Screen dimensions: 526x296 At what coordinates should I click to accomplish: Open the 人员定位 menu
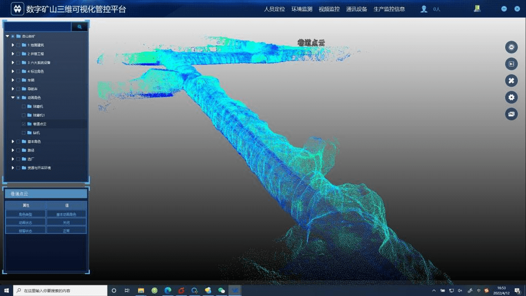click(274, 9)
